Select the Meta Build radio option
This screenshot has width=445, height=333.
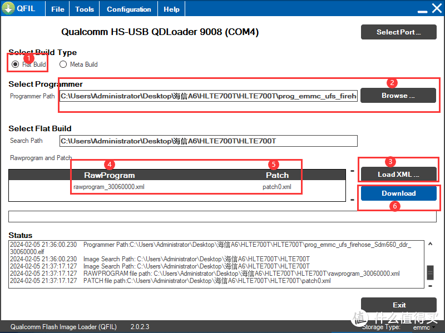tap(63, 64)
